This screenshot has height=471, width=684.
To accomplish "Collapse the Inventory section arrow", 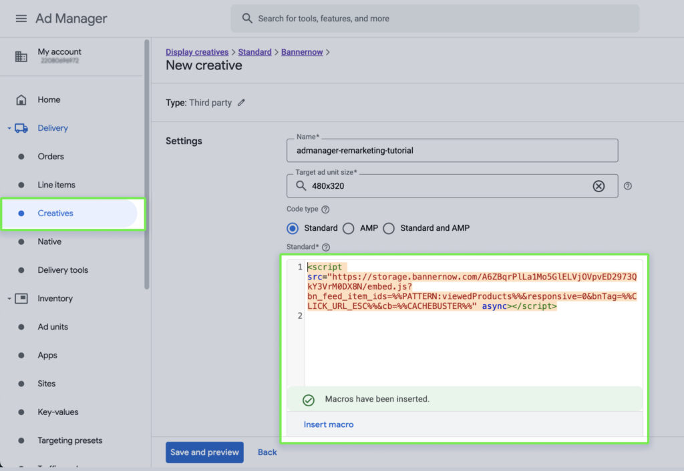I will 9,298.
